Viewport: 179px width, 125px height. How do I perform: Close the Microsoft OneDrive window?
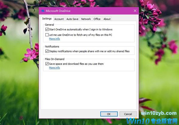tap(135, 11)
